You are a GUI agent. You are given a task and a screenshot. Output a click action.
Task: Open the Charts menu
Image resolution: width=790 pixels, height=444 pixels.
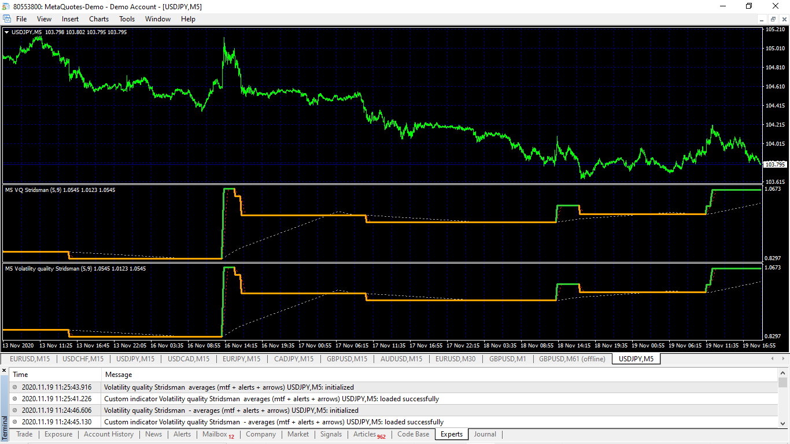pos(99,19)
